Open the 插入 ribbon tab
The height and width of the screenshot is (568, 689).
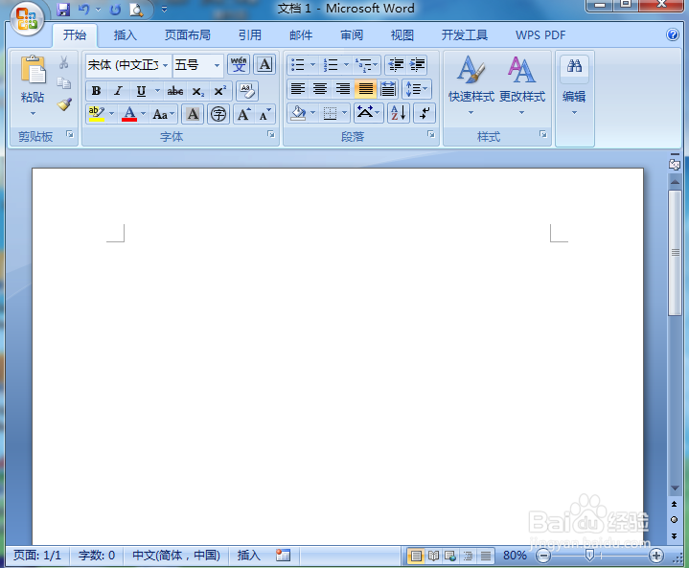126,35
